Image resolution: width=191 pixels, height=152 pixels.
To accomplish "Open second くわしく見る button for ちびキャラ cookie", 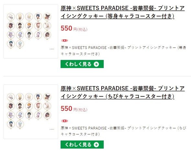I will click(82, 145).
